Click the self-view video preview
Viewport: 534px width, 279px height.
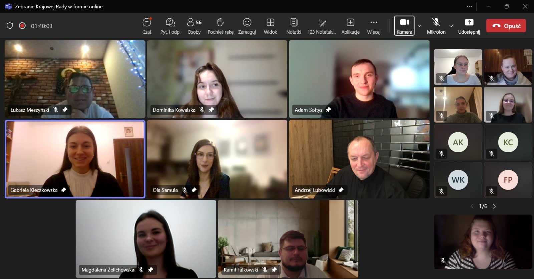pyautogui.click(x=483, y=242)
